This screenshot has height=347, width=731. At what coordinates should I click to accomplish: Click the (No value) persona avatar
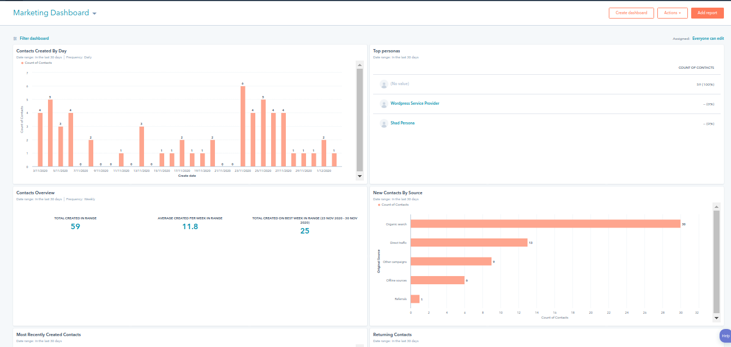(384, 84)
